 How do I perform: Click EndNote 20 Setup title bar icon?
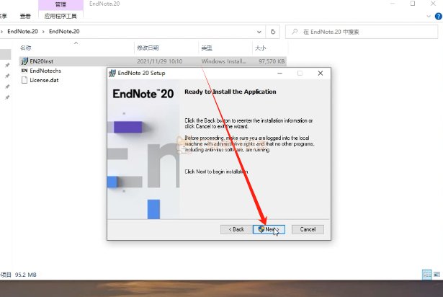[x=112, y=74]
